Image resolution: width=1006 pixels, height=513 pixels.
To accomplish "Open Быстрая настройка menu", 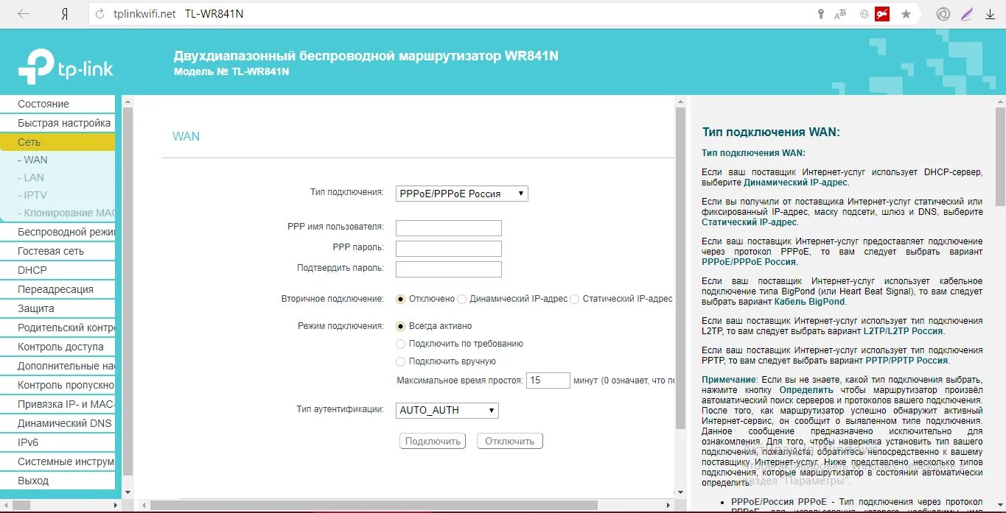I will pyautogui.click(x=57, y=123).
